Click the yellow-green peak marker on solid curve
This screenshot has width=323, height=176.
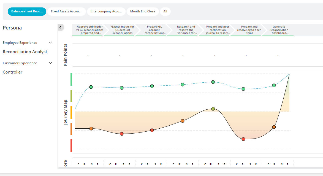click(x=213, y=109)
